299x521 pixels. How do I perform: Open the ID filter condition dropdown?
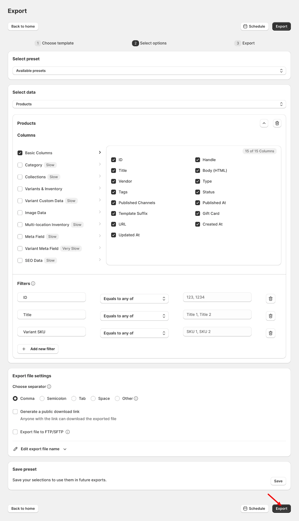(x=134, y=299)
